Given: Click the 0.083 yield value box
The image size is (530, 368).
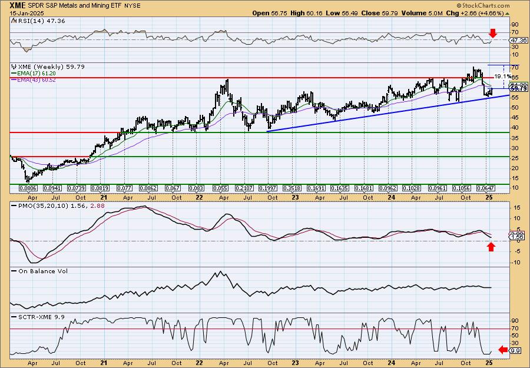Looking at the screenshot, I should click(x=196, y=188).
